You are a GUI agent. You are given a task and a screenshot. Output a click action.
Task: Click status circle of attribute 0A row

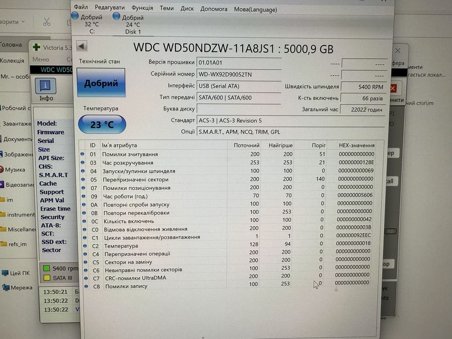(84, 204)
